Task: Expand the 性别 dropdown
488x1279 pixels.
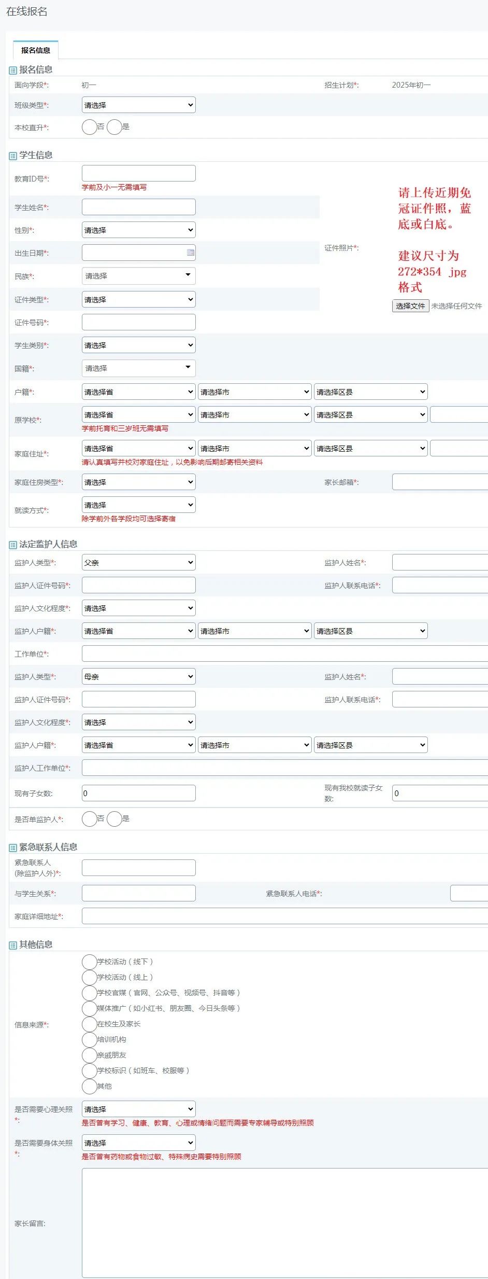Action: [138, 230]
